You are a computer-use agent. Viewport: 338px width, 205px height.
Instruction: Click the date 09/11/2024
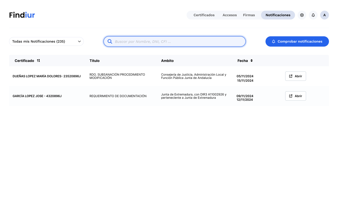245,96
